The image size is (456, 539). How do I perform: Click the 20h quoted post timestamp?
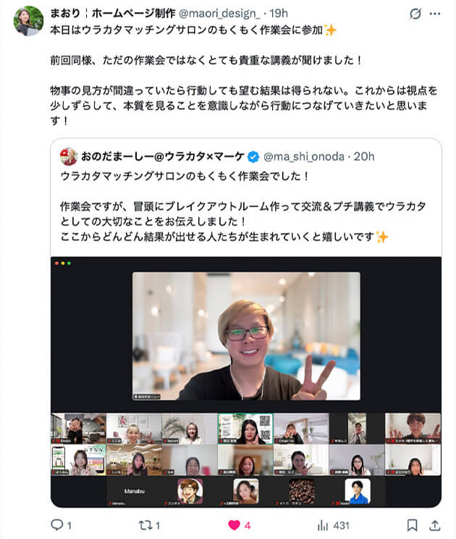(364, 157)
